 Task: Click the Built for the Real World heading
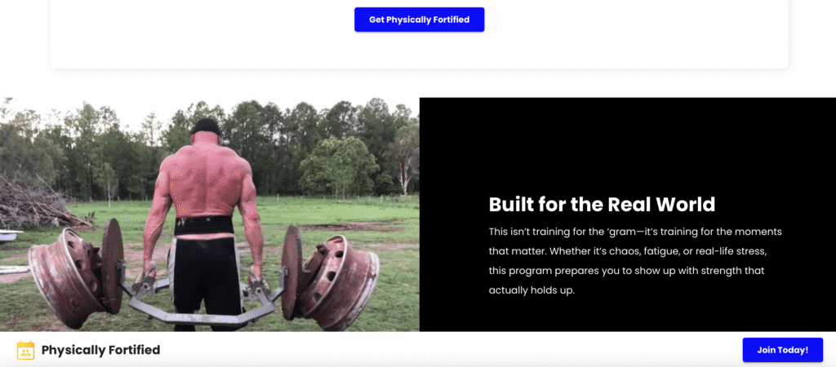pyautogui.click(x=602, y=205)
